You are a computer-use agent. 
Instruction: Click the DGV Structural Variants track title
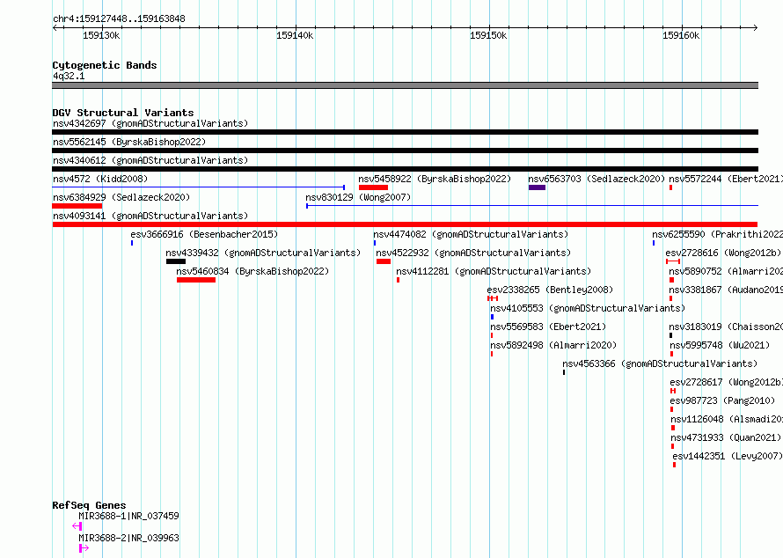(x=123, y=113)
